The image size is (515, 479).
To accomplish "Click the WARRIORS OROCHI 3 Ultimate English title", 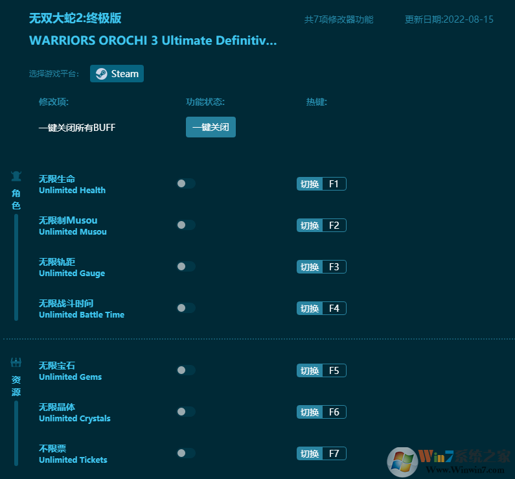I will click(153, 40).
